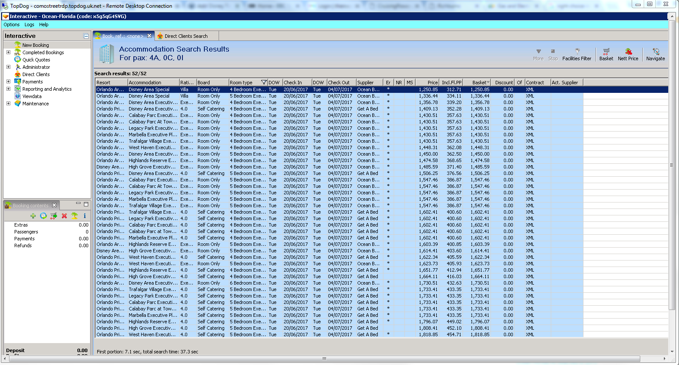
Task: Click the Basket cart icon
Action: 606,51
